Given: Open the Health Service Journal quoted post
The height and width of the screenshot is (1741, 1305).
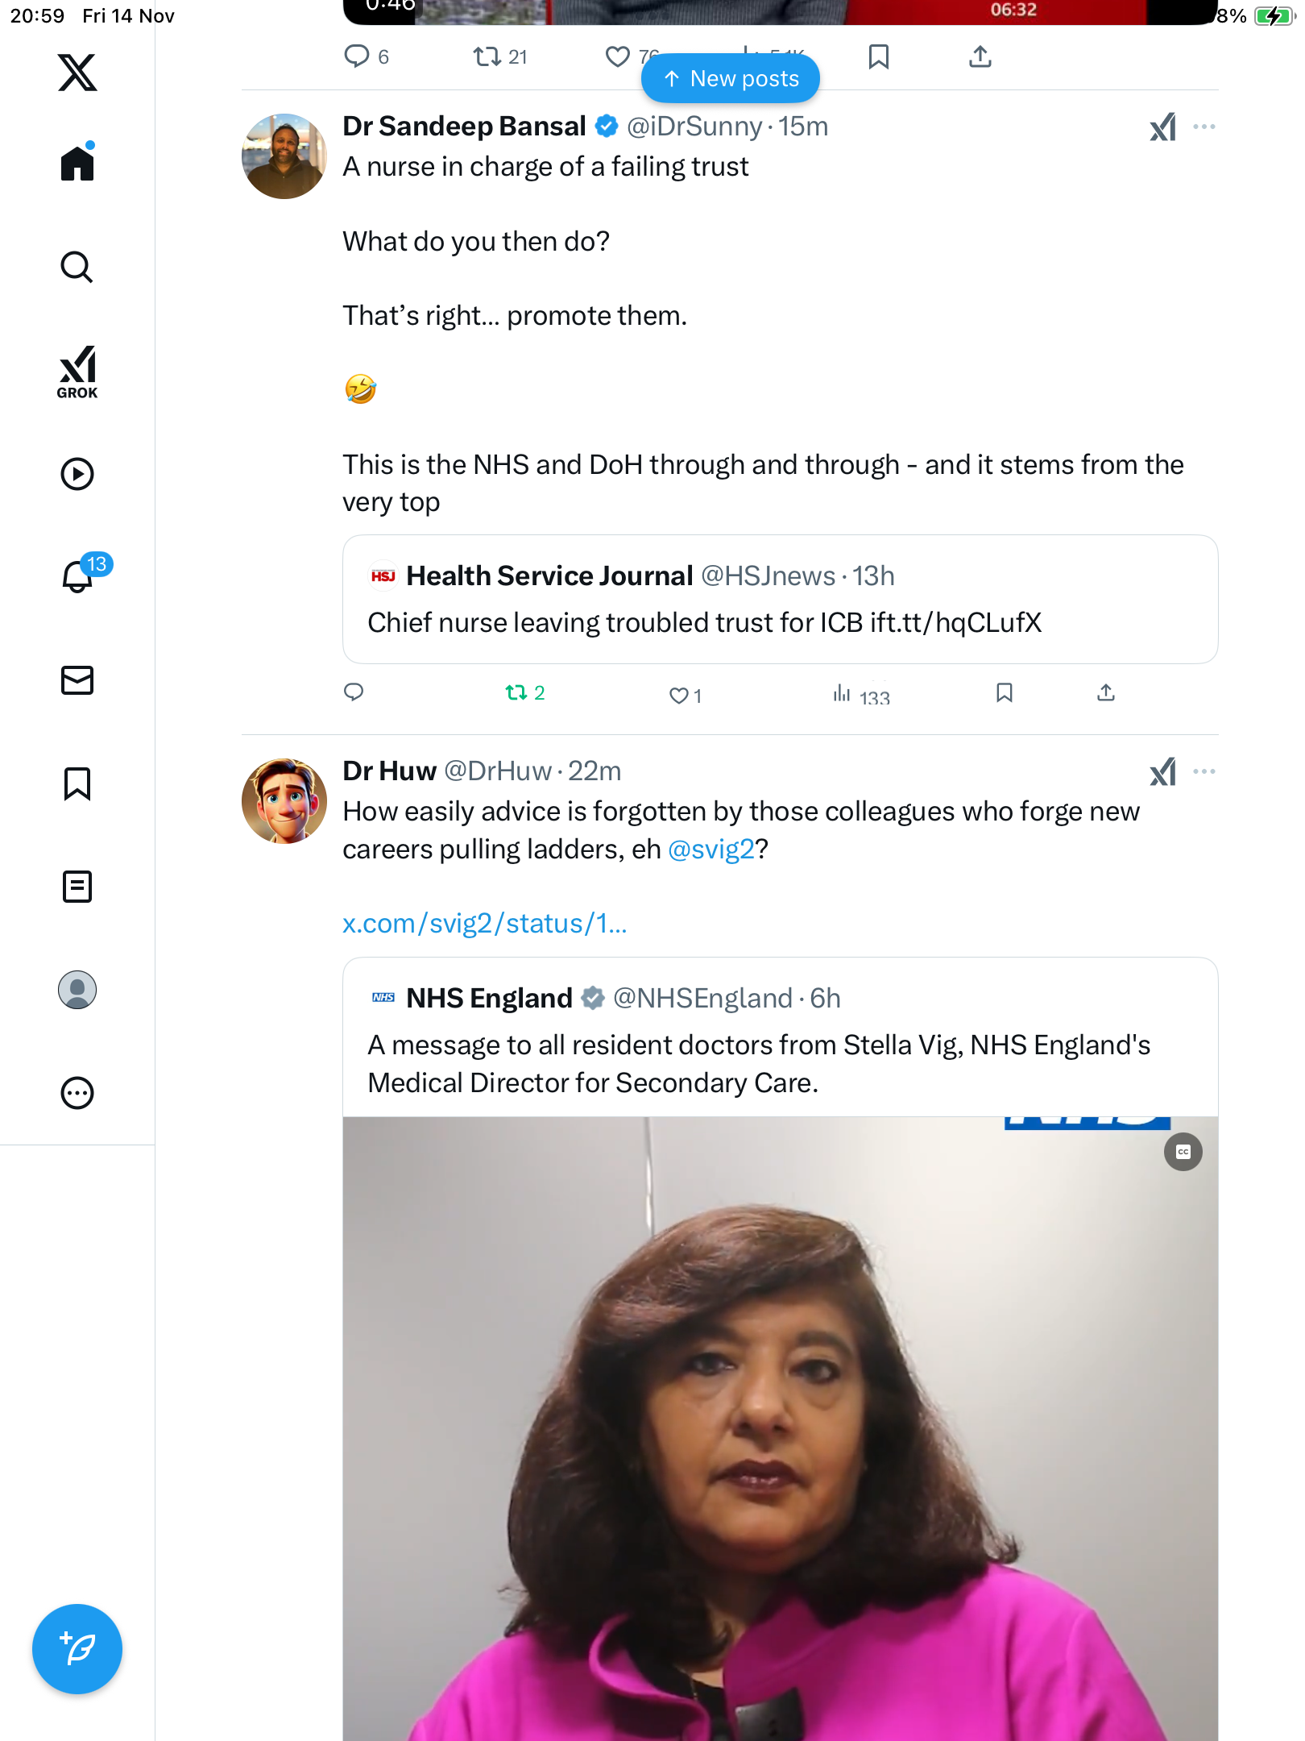Looking at the screenshot, I should [x=780, y=600].
